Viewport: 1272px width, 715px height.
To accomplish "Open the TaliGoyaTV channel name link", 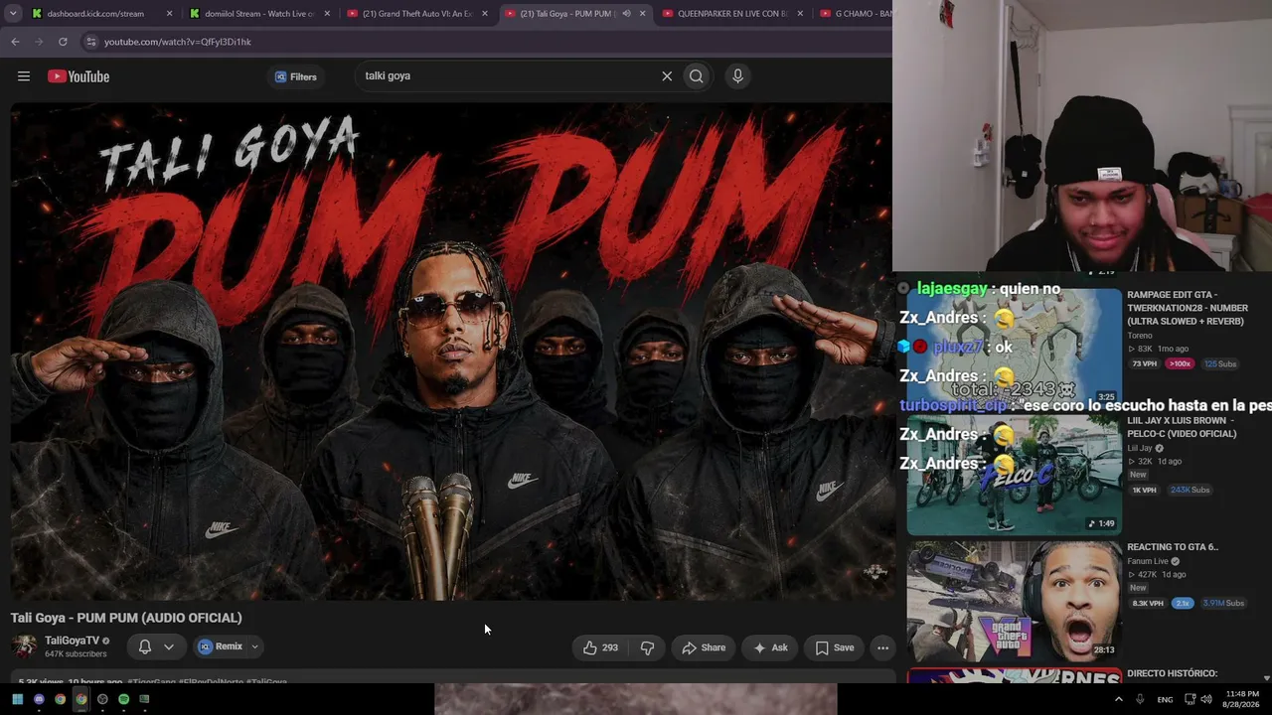I will [x=72, y=641].
